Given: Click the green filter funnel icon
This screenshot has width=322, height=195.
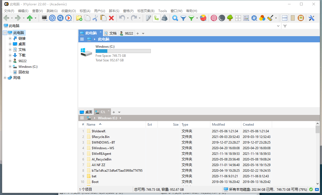Looking at the screenshot, I should 191,18.
